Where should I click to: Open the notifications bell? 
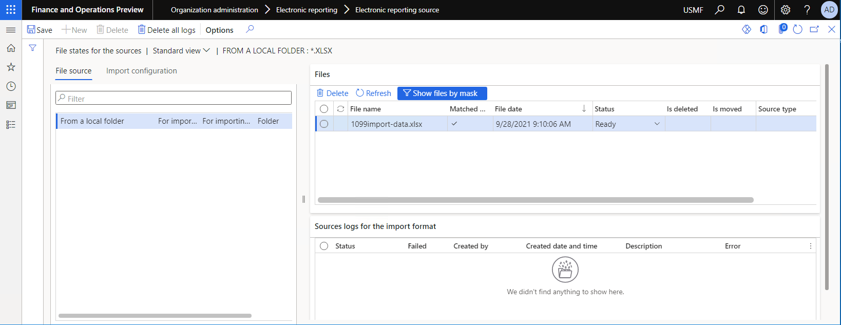point(741,10)
